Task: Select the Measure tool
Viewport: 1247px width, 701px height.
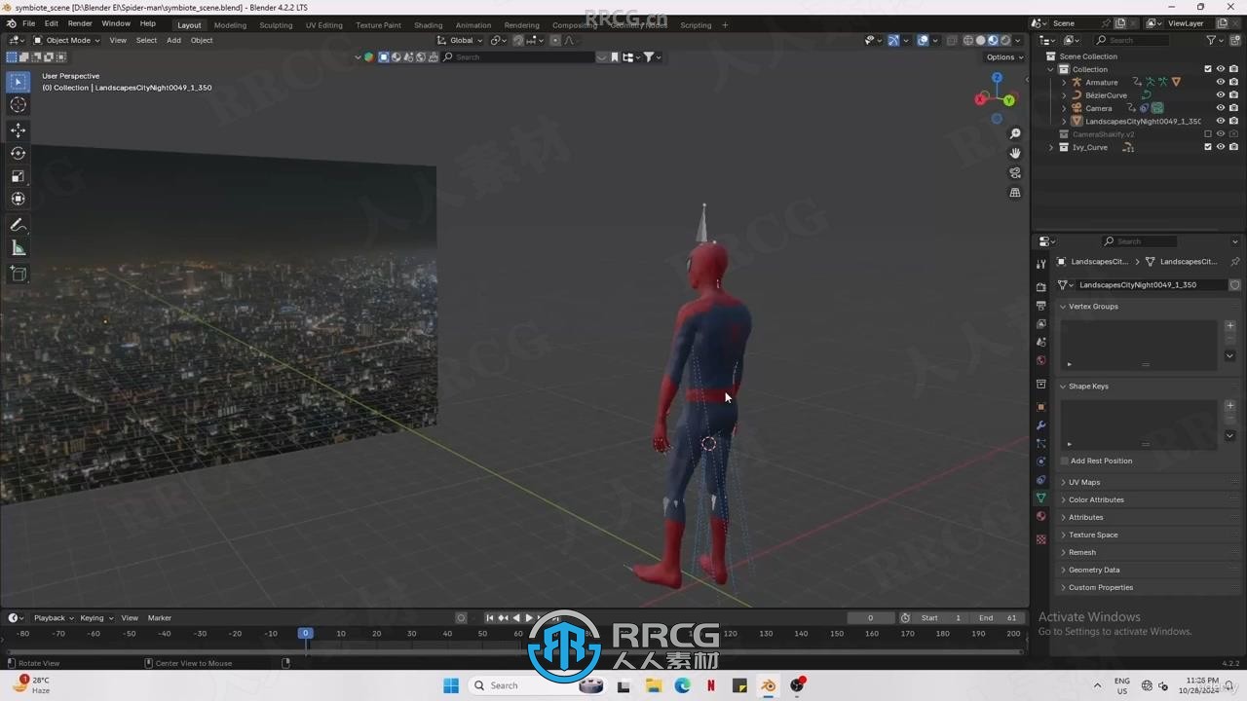Action: [18, 248]
